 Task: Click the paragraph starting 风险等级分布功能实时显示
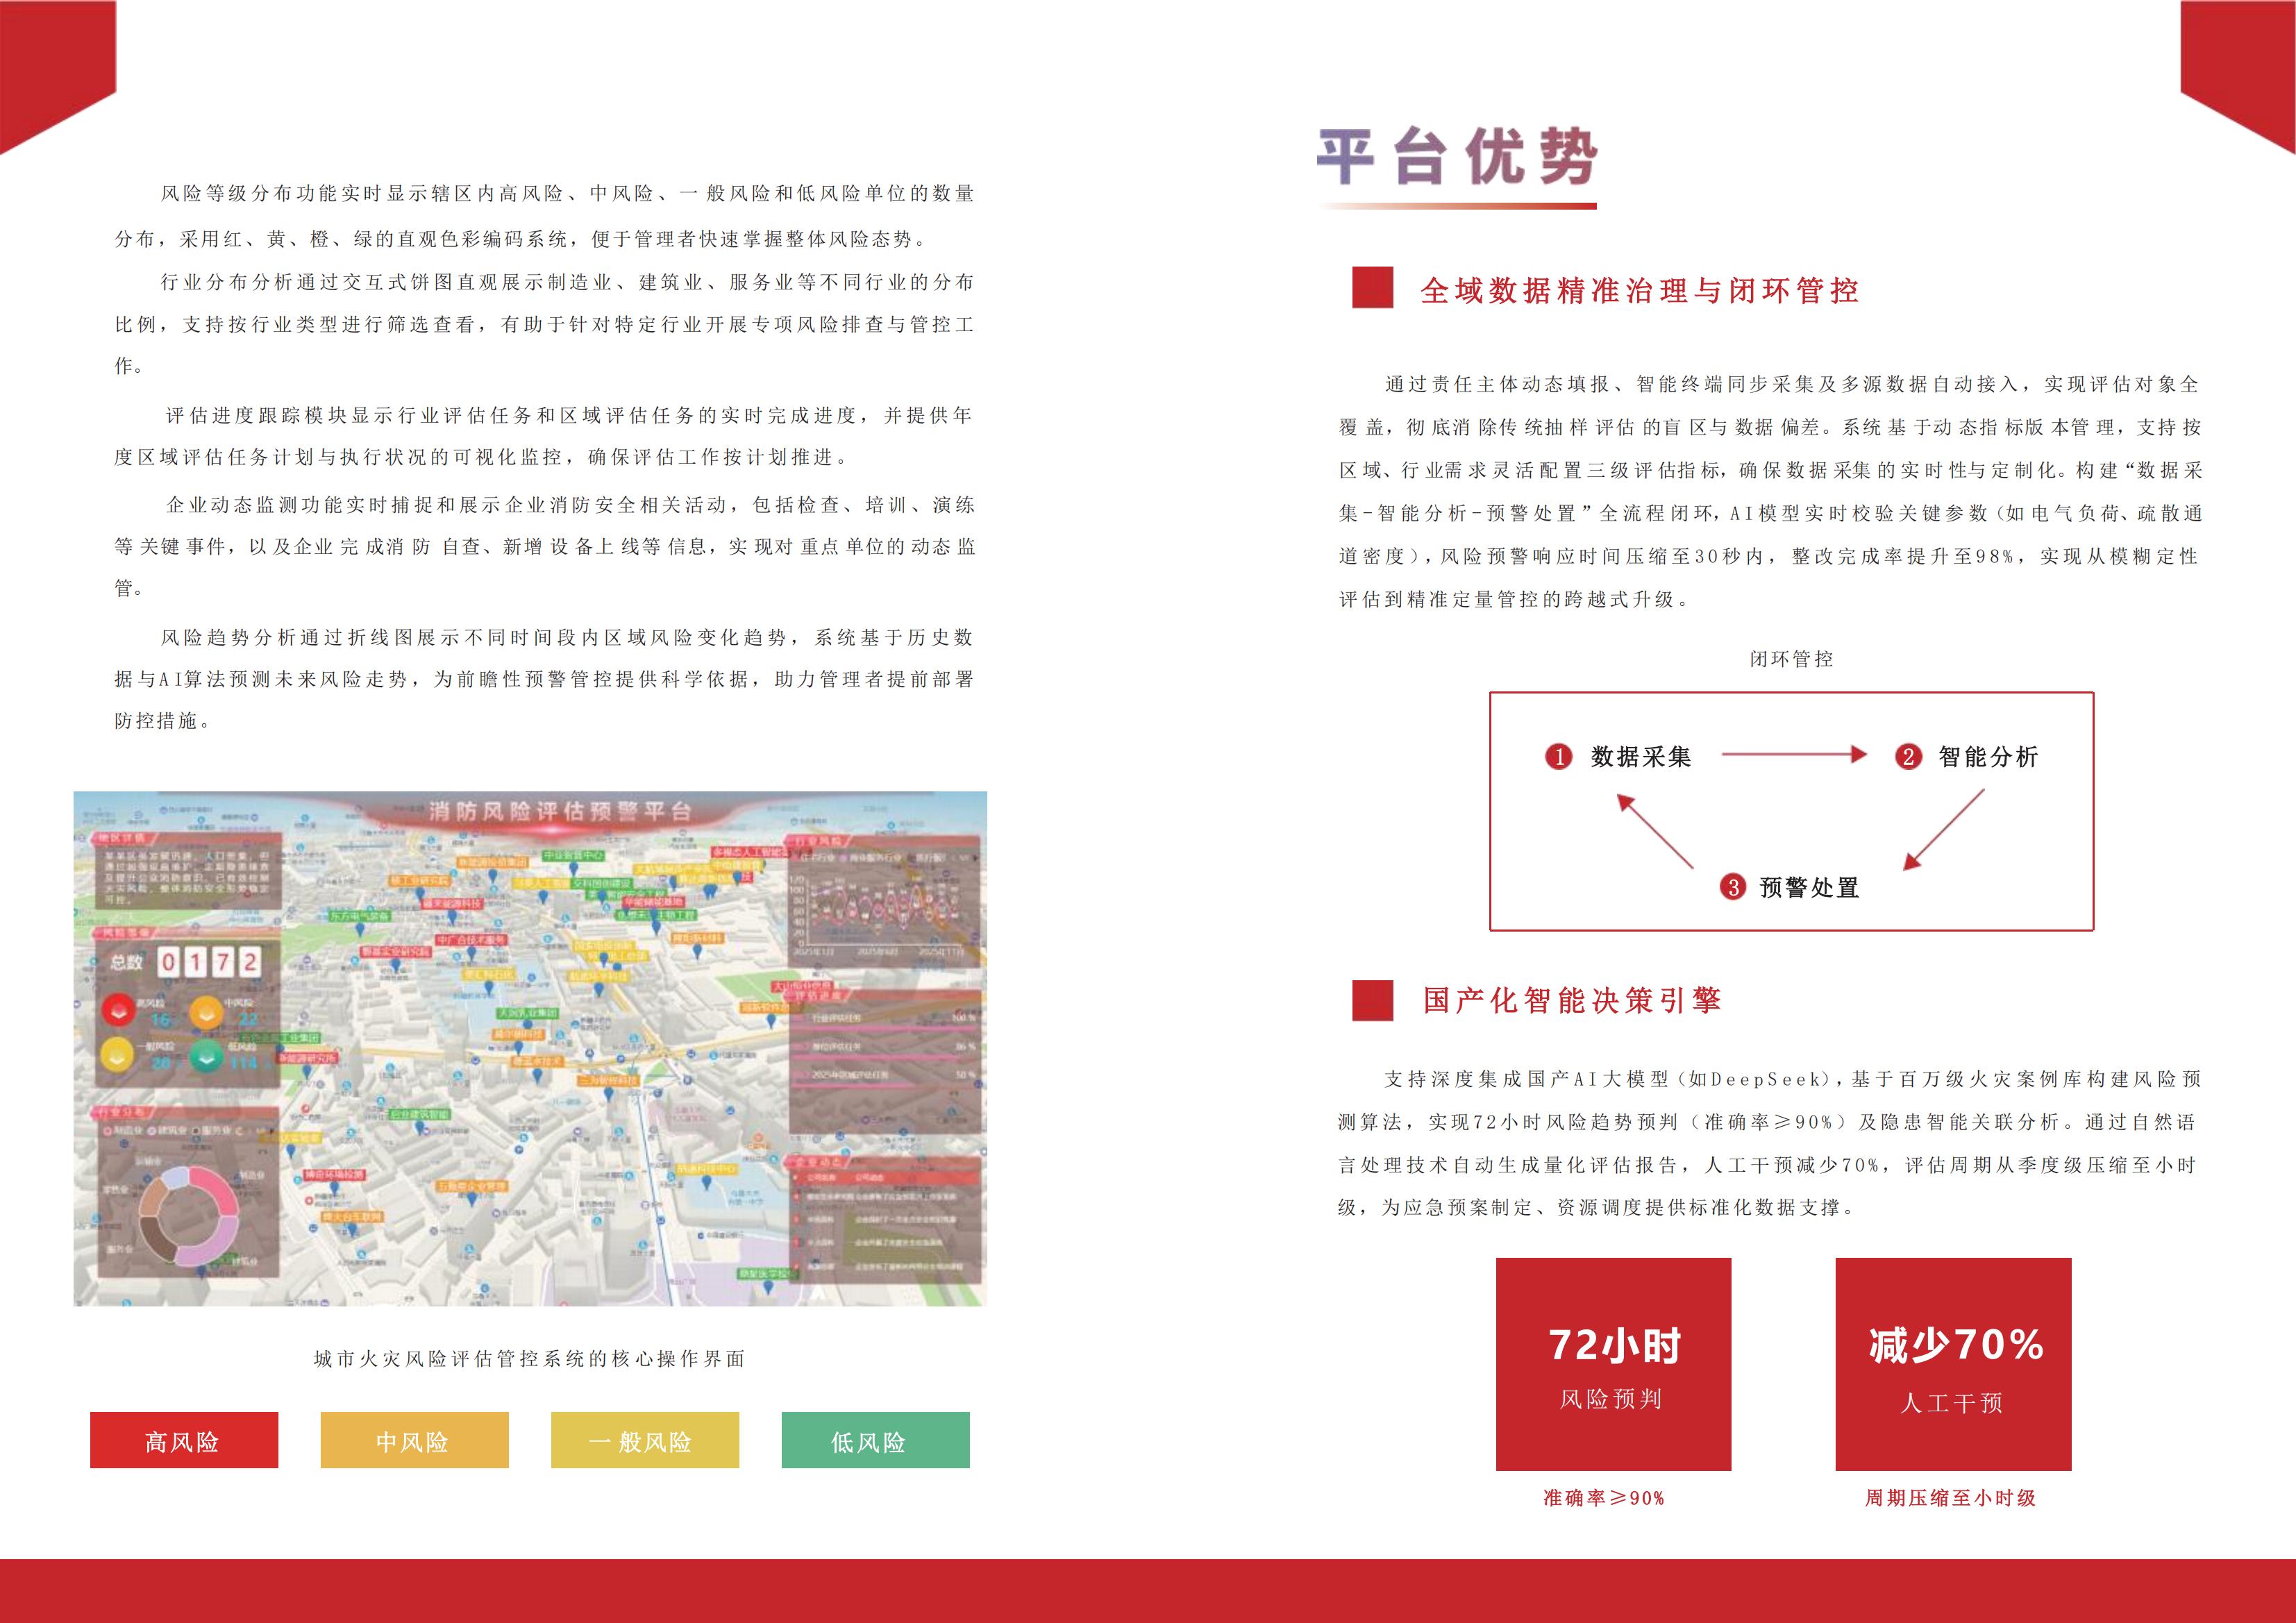point(545,215)
